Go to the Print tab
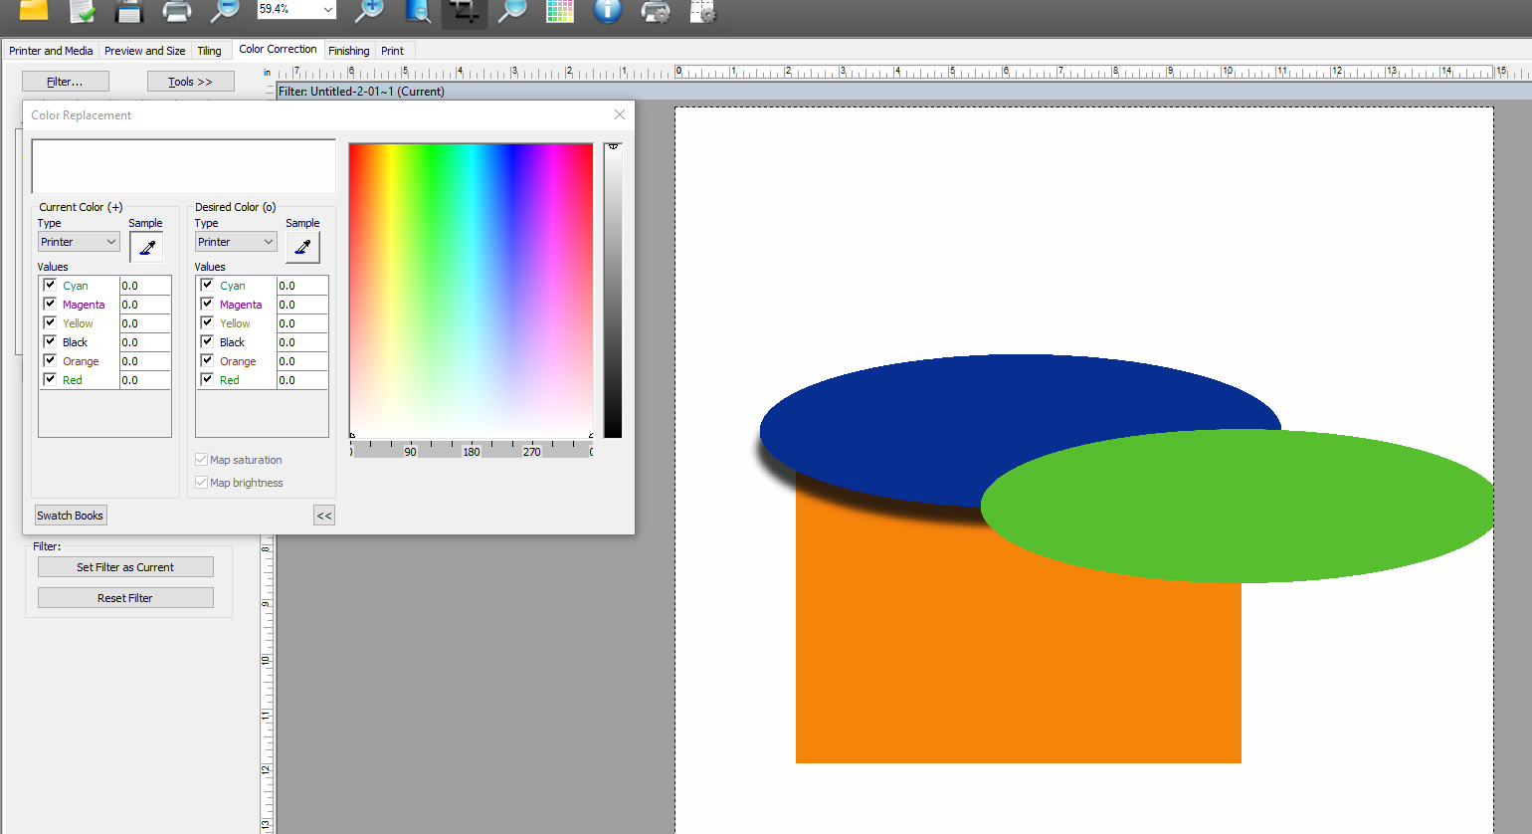The height and width of the screenshot is (834, 1532). (392, 51)
